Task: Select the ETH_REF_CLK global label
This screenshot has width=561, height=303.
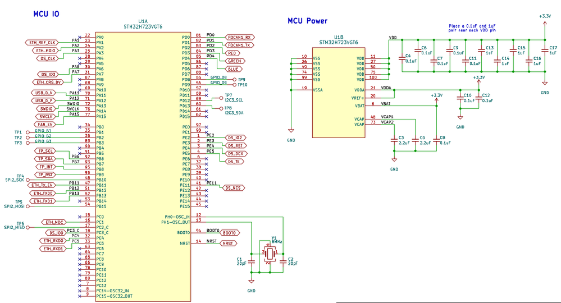Action: click(x=42, y=43)
